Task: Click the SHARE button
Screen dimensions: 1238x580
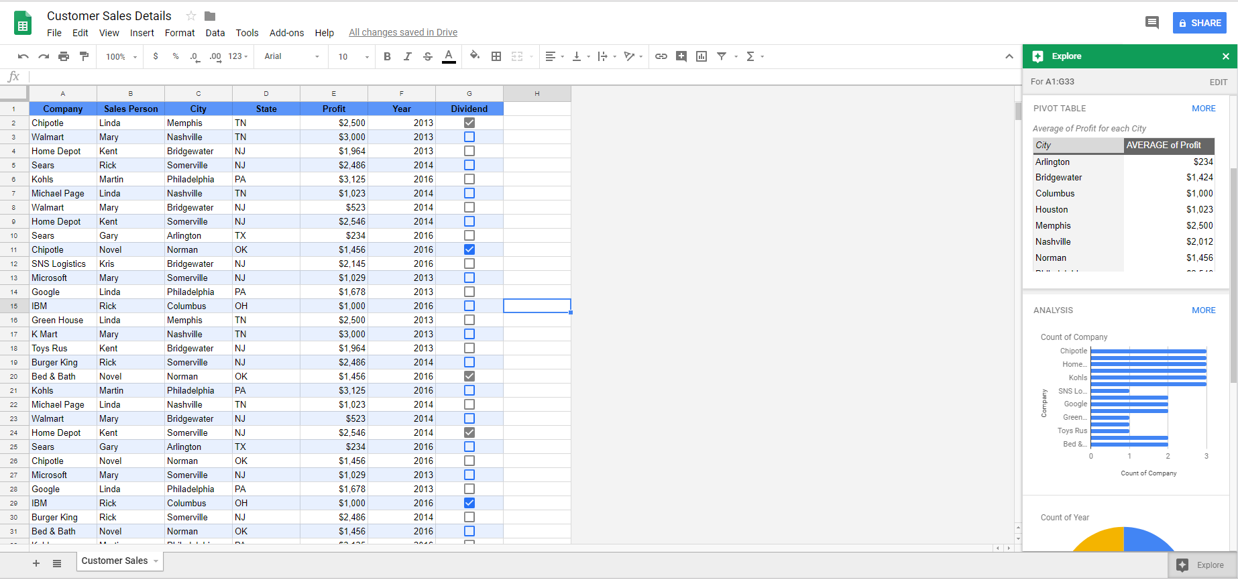Action: [x=1200, y=23]
